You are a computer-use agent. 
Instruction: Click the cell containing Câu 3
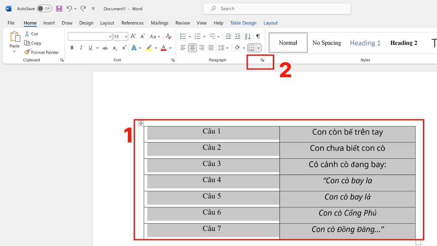pos(212,167)
